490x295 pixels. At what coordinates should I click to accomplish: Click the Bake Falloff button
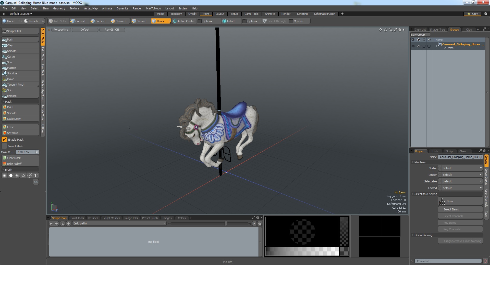pyautogui.click(x=20, y=164)
